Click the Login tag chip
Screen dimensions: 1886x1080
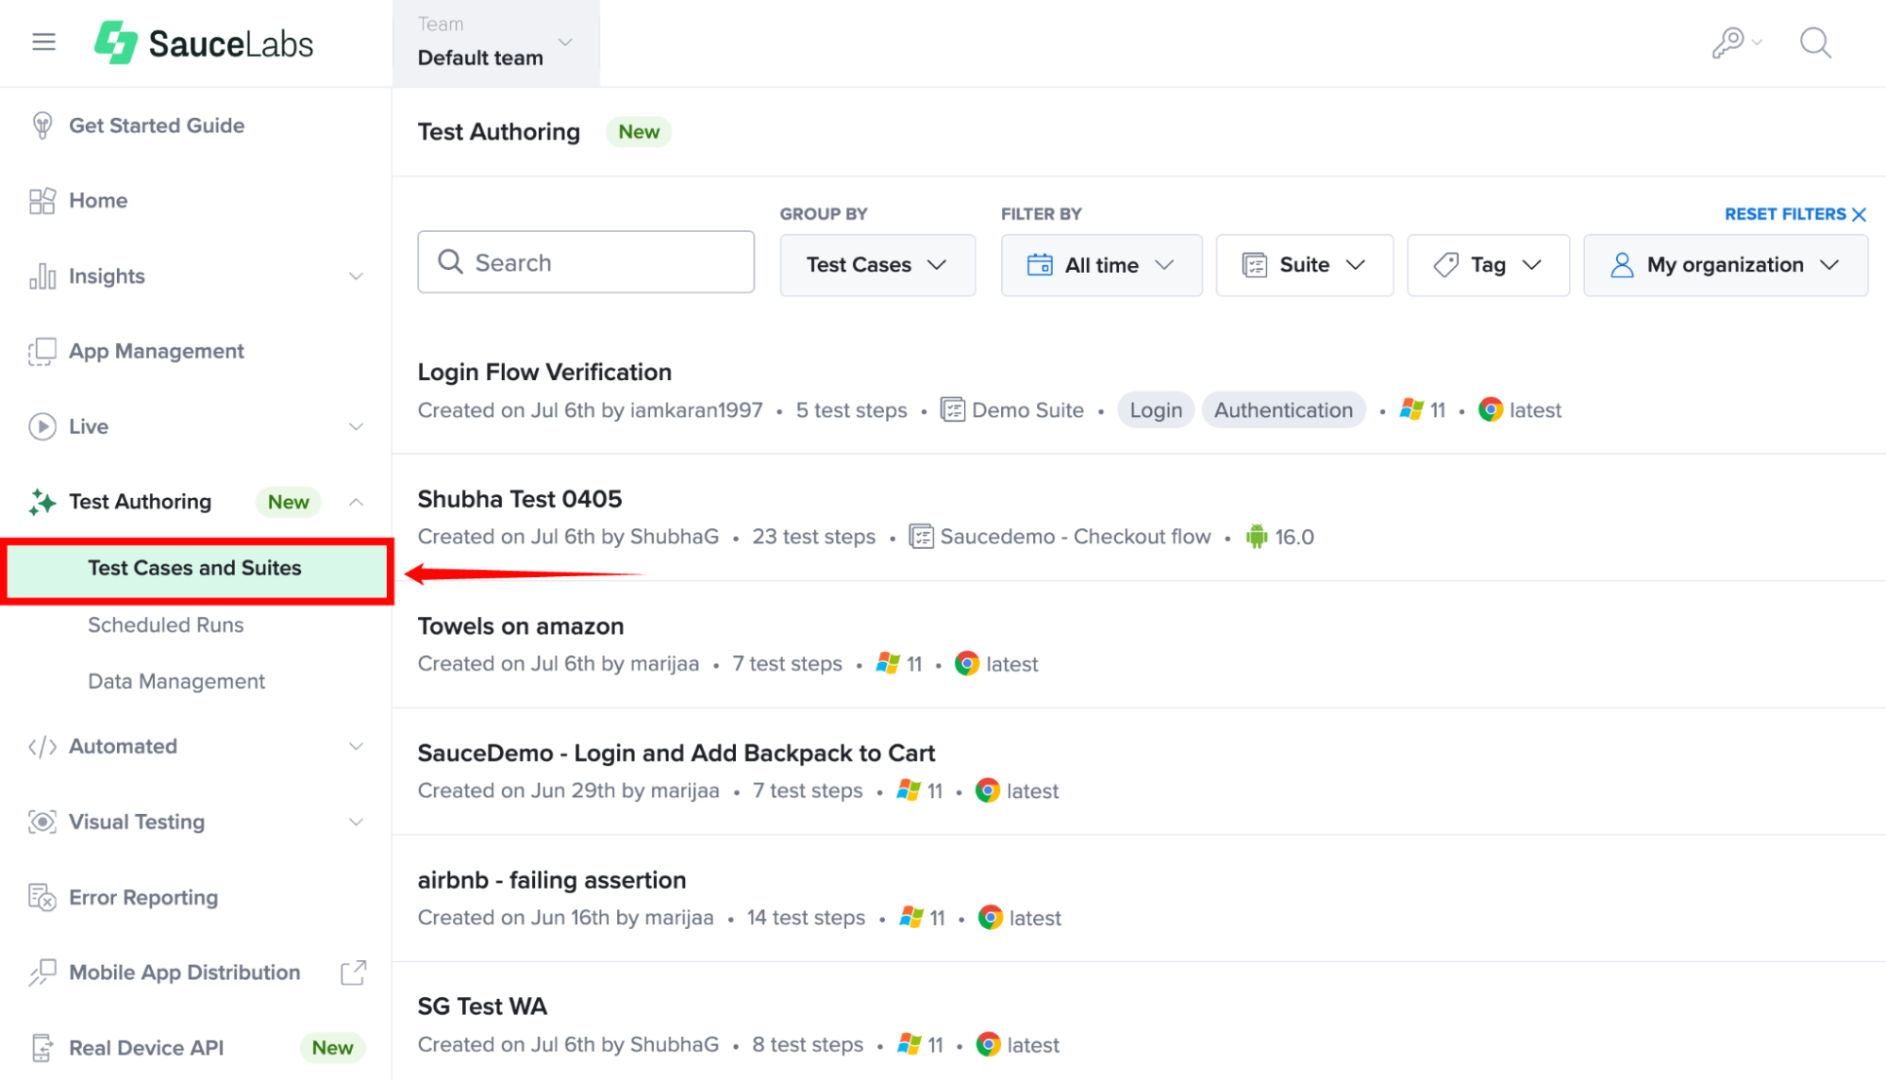click(x=1156, y=410)
